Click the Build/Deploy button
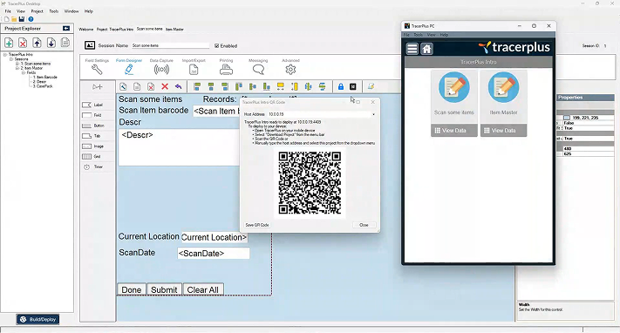 [38, 319]
